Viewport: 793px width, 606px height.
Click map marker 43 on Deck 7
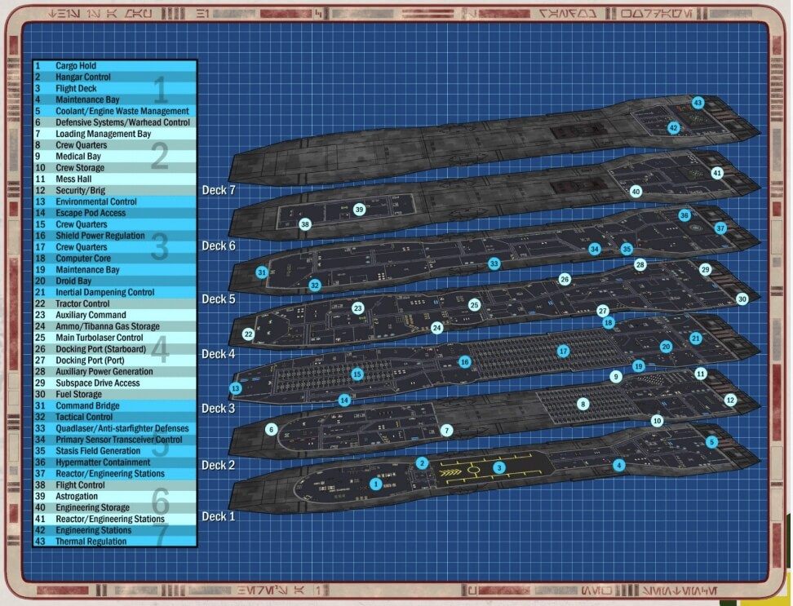coord(698,103)
